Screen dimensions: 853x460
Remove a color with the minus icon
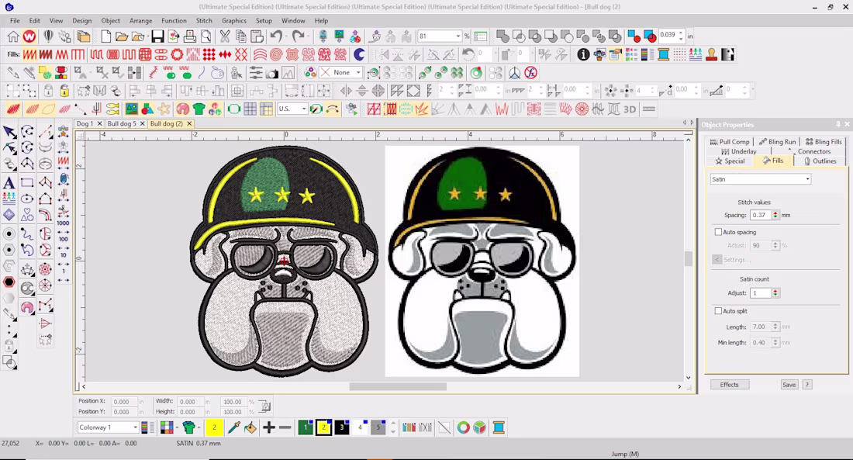click(285, 427)
